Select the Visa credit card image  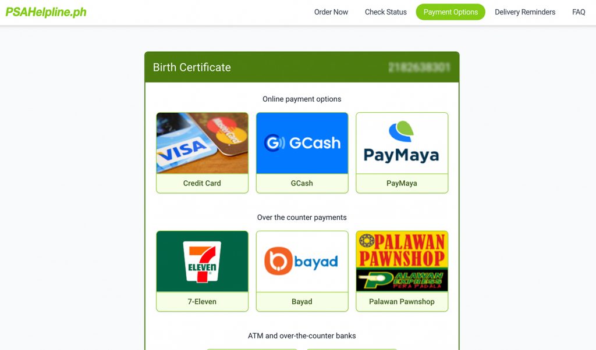tap(202, 143)
